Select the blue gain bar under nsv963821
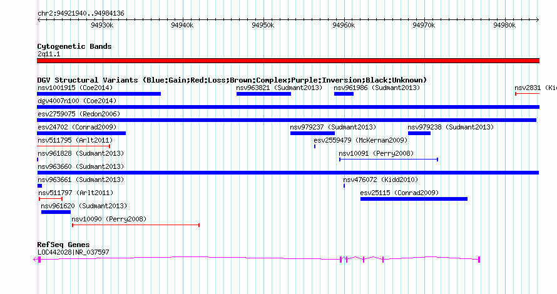Image resolution: width=557 pixels, height=294 pixels. [x=263, y=94]
